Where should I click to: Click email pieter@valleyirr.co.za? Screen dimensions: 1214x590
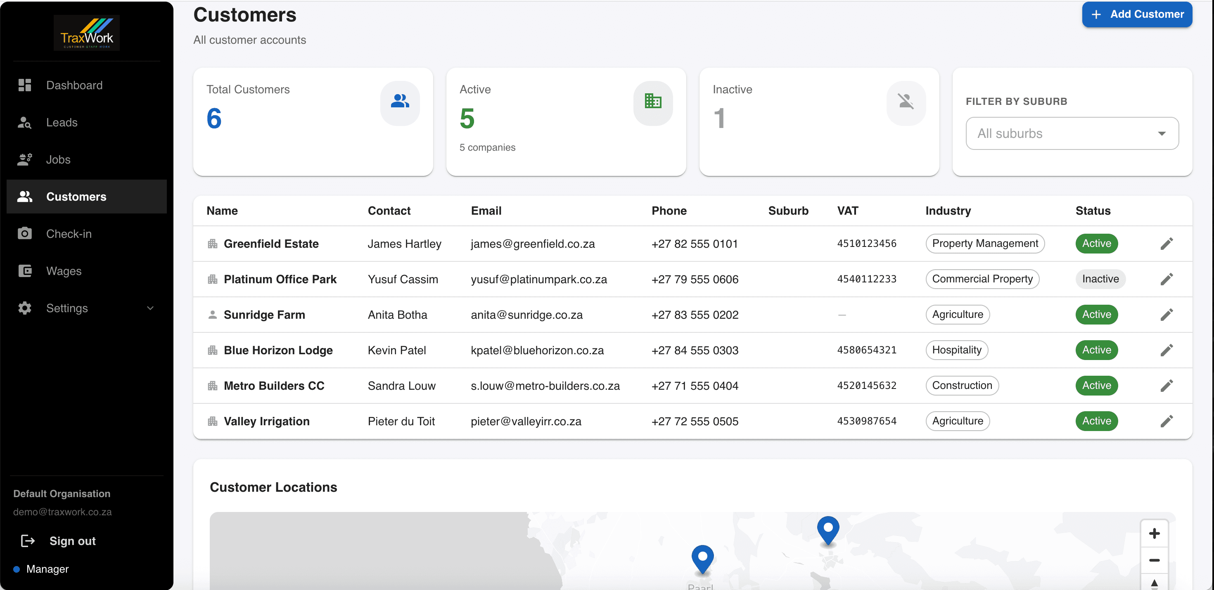click(526, 421)
